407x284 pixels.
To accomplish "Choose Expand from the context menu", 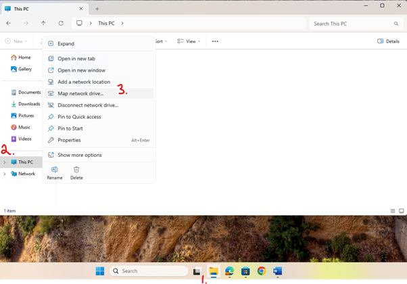I will tap(99, 43).
